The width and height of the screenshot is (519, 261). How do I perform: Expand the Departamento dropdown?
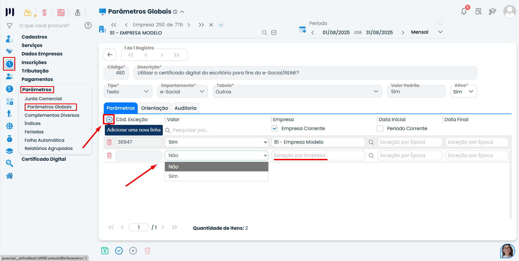182,92
